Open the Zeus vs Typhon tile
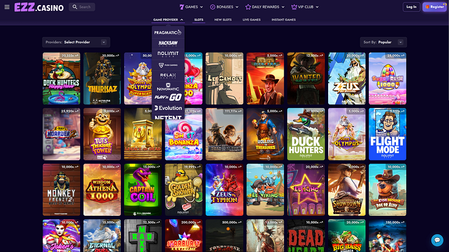Screen dimensions: 449x252 tap(224, 190)
